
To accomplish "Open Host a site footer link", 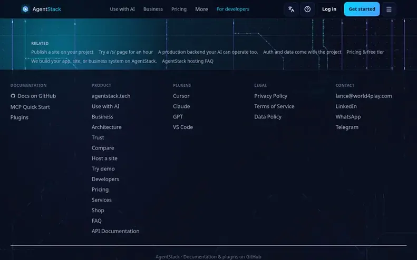I will 104,158.
